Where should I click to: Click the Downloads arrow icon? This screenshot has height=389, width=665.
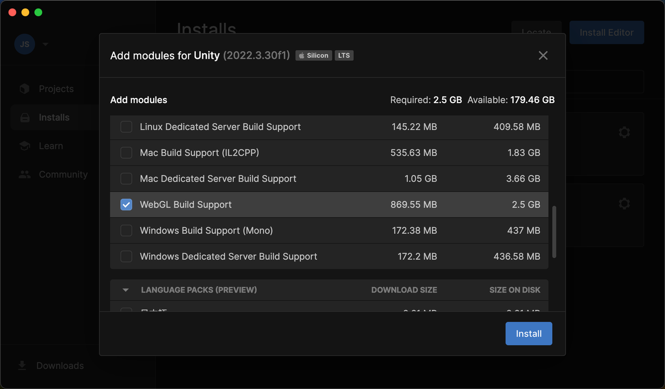(x=22, y=366)
